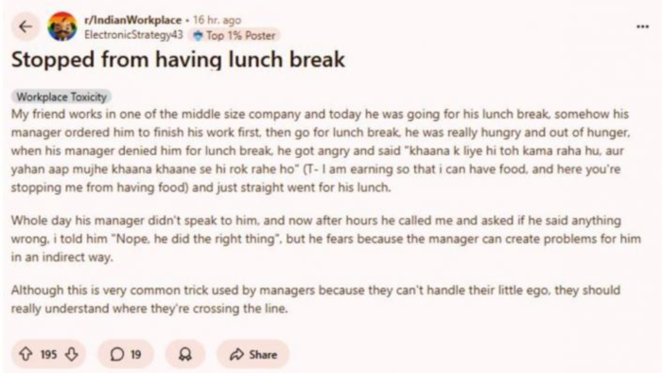Give an award using the award icon
Viewport: 662px width, 373px height.
pos(185,354)
